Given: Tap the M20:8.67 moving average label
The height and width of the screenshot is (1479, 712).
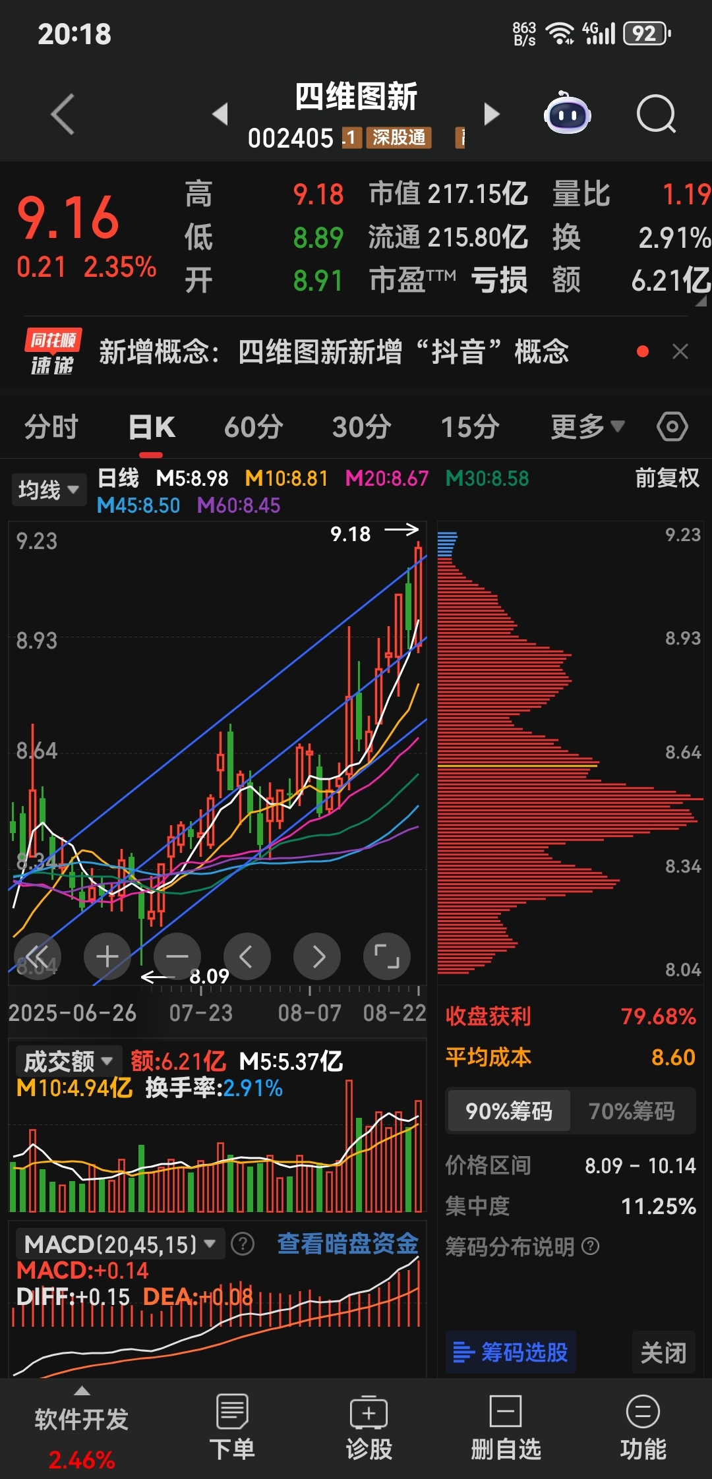Looking at the screenshot, I should pyautogui.click(x=387, y=478).
